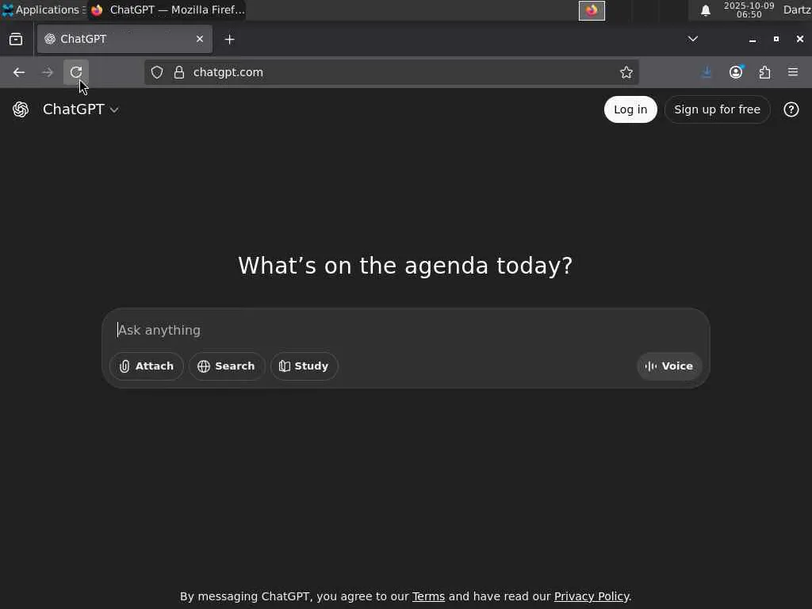Reload the page with refresh icon
Viewport: 812px width, 609px height.
[x=76, y=72]
